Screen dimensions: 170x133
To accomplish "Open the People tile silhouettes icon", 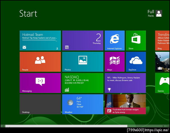I will [40, 60].
